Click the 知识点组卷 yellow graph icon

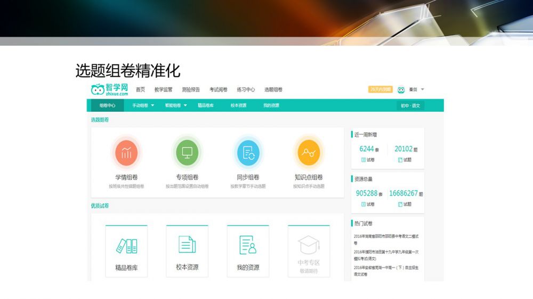point(309,153)
